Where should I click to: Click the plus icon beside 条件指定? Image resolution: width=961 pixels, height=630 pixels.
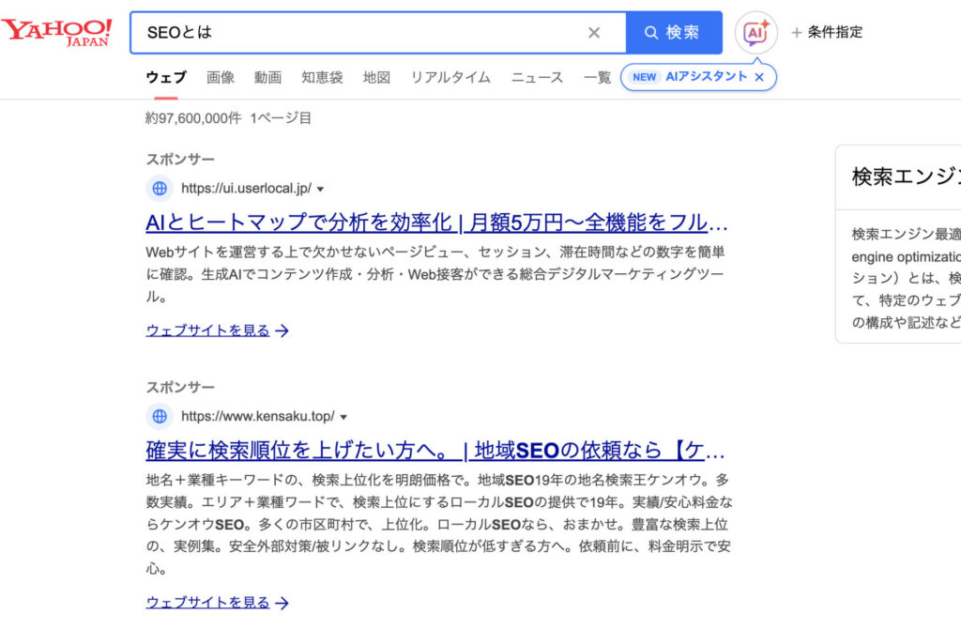tap(797, 33)
